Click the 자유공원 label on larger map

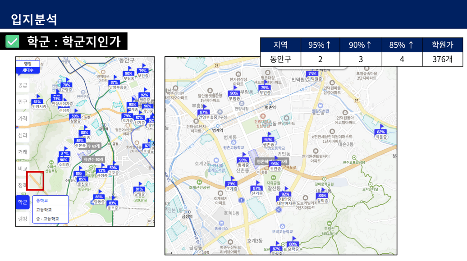(273, 183)
